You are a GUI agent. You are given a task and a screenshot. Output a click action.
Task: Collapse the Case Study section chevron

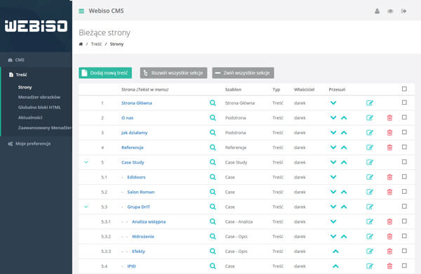tap(86, 162)
